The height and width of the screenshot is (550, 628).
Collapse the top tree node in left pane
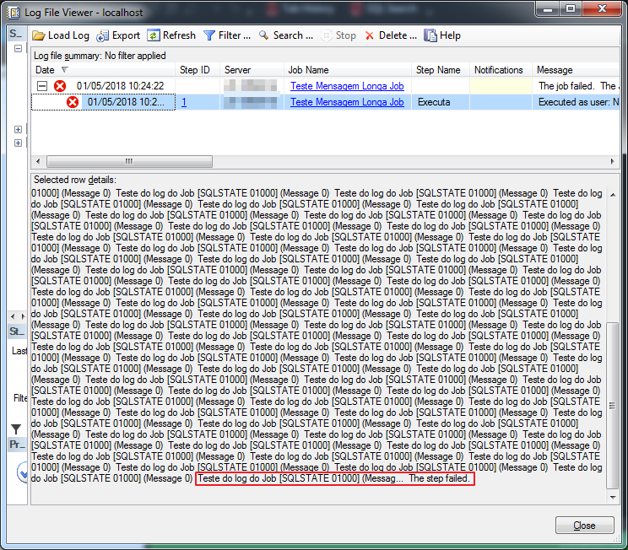18,49
